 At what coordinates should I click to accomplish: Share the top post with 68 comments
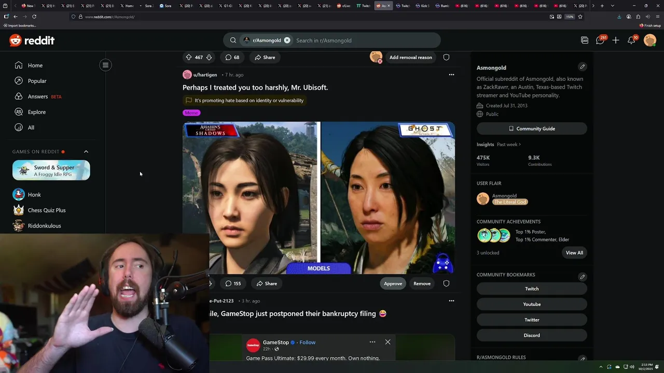coord(265,58)
